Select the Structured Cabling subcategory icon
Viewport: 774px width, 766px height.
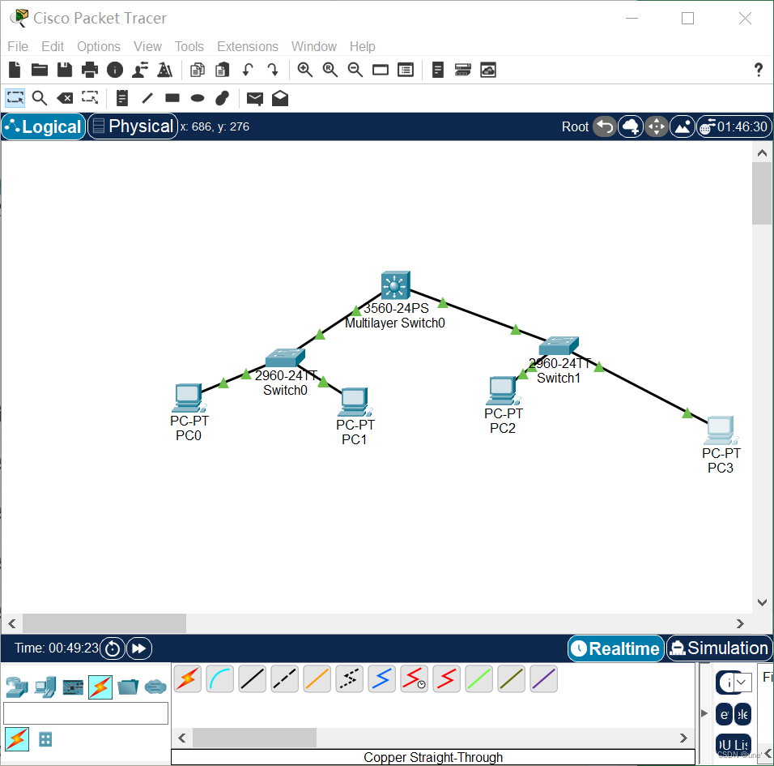(45, 740)
